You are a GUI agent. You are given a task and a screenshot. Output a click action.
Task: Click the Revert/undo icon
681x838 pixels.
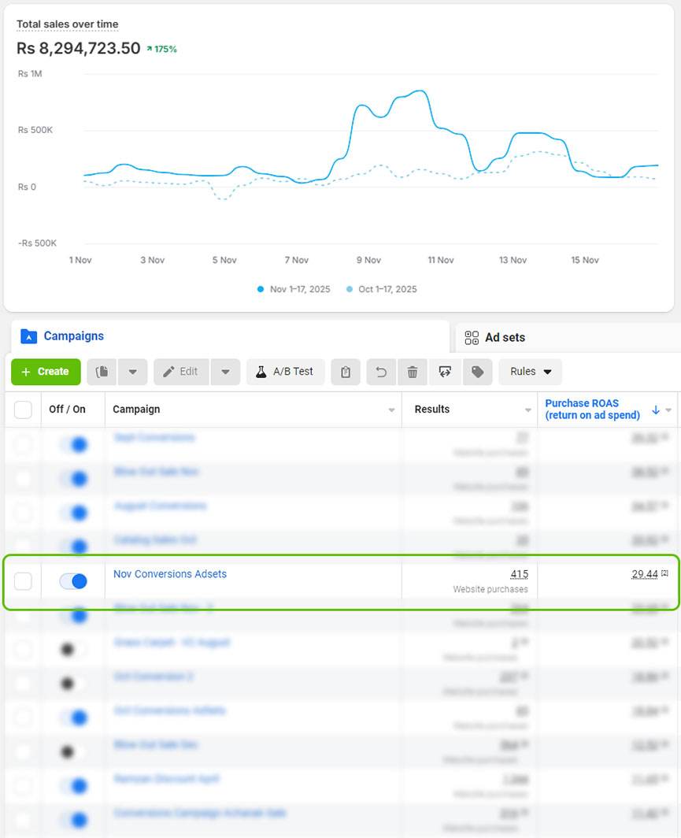coord(381,372)
